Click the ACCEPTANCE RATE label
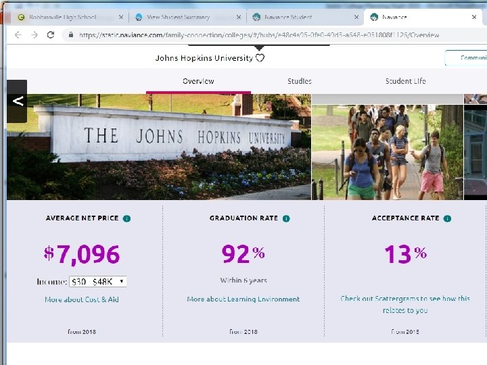Viewport: 487px width, 365px height. click(x=406, y=218)
